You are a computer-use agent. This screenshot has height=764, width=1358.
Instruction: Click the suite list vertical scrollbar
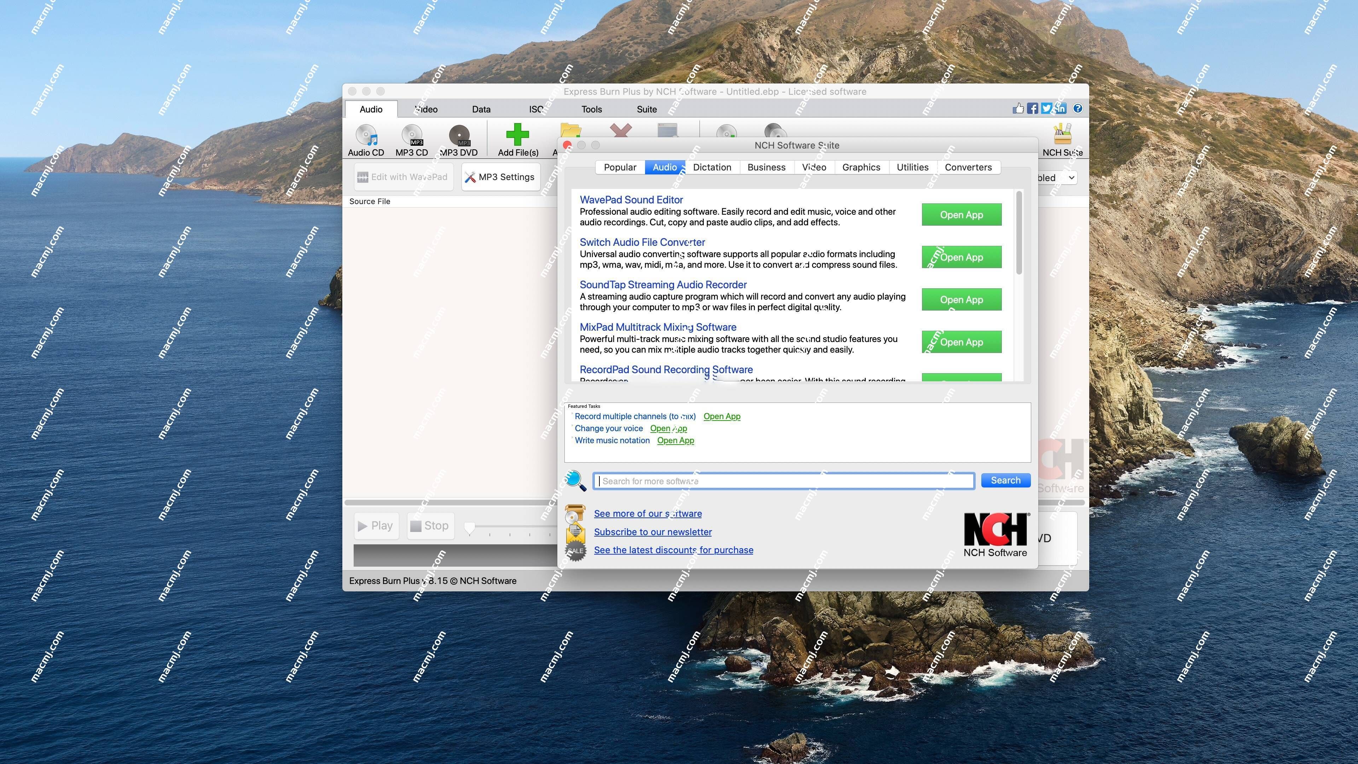(x=1019, y=232)
